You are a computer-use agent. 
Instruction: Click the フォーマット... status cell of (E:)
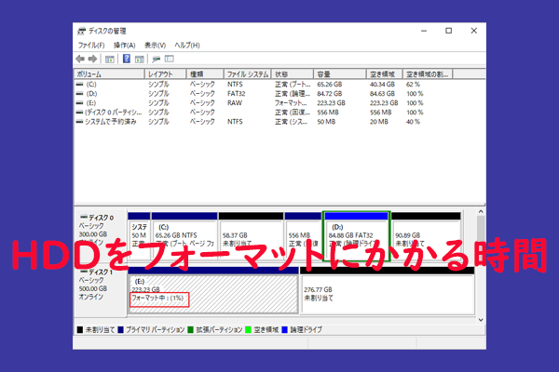point(291,103)
